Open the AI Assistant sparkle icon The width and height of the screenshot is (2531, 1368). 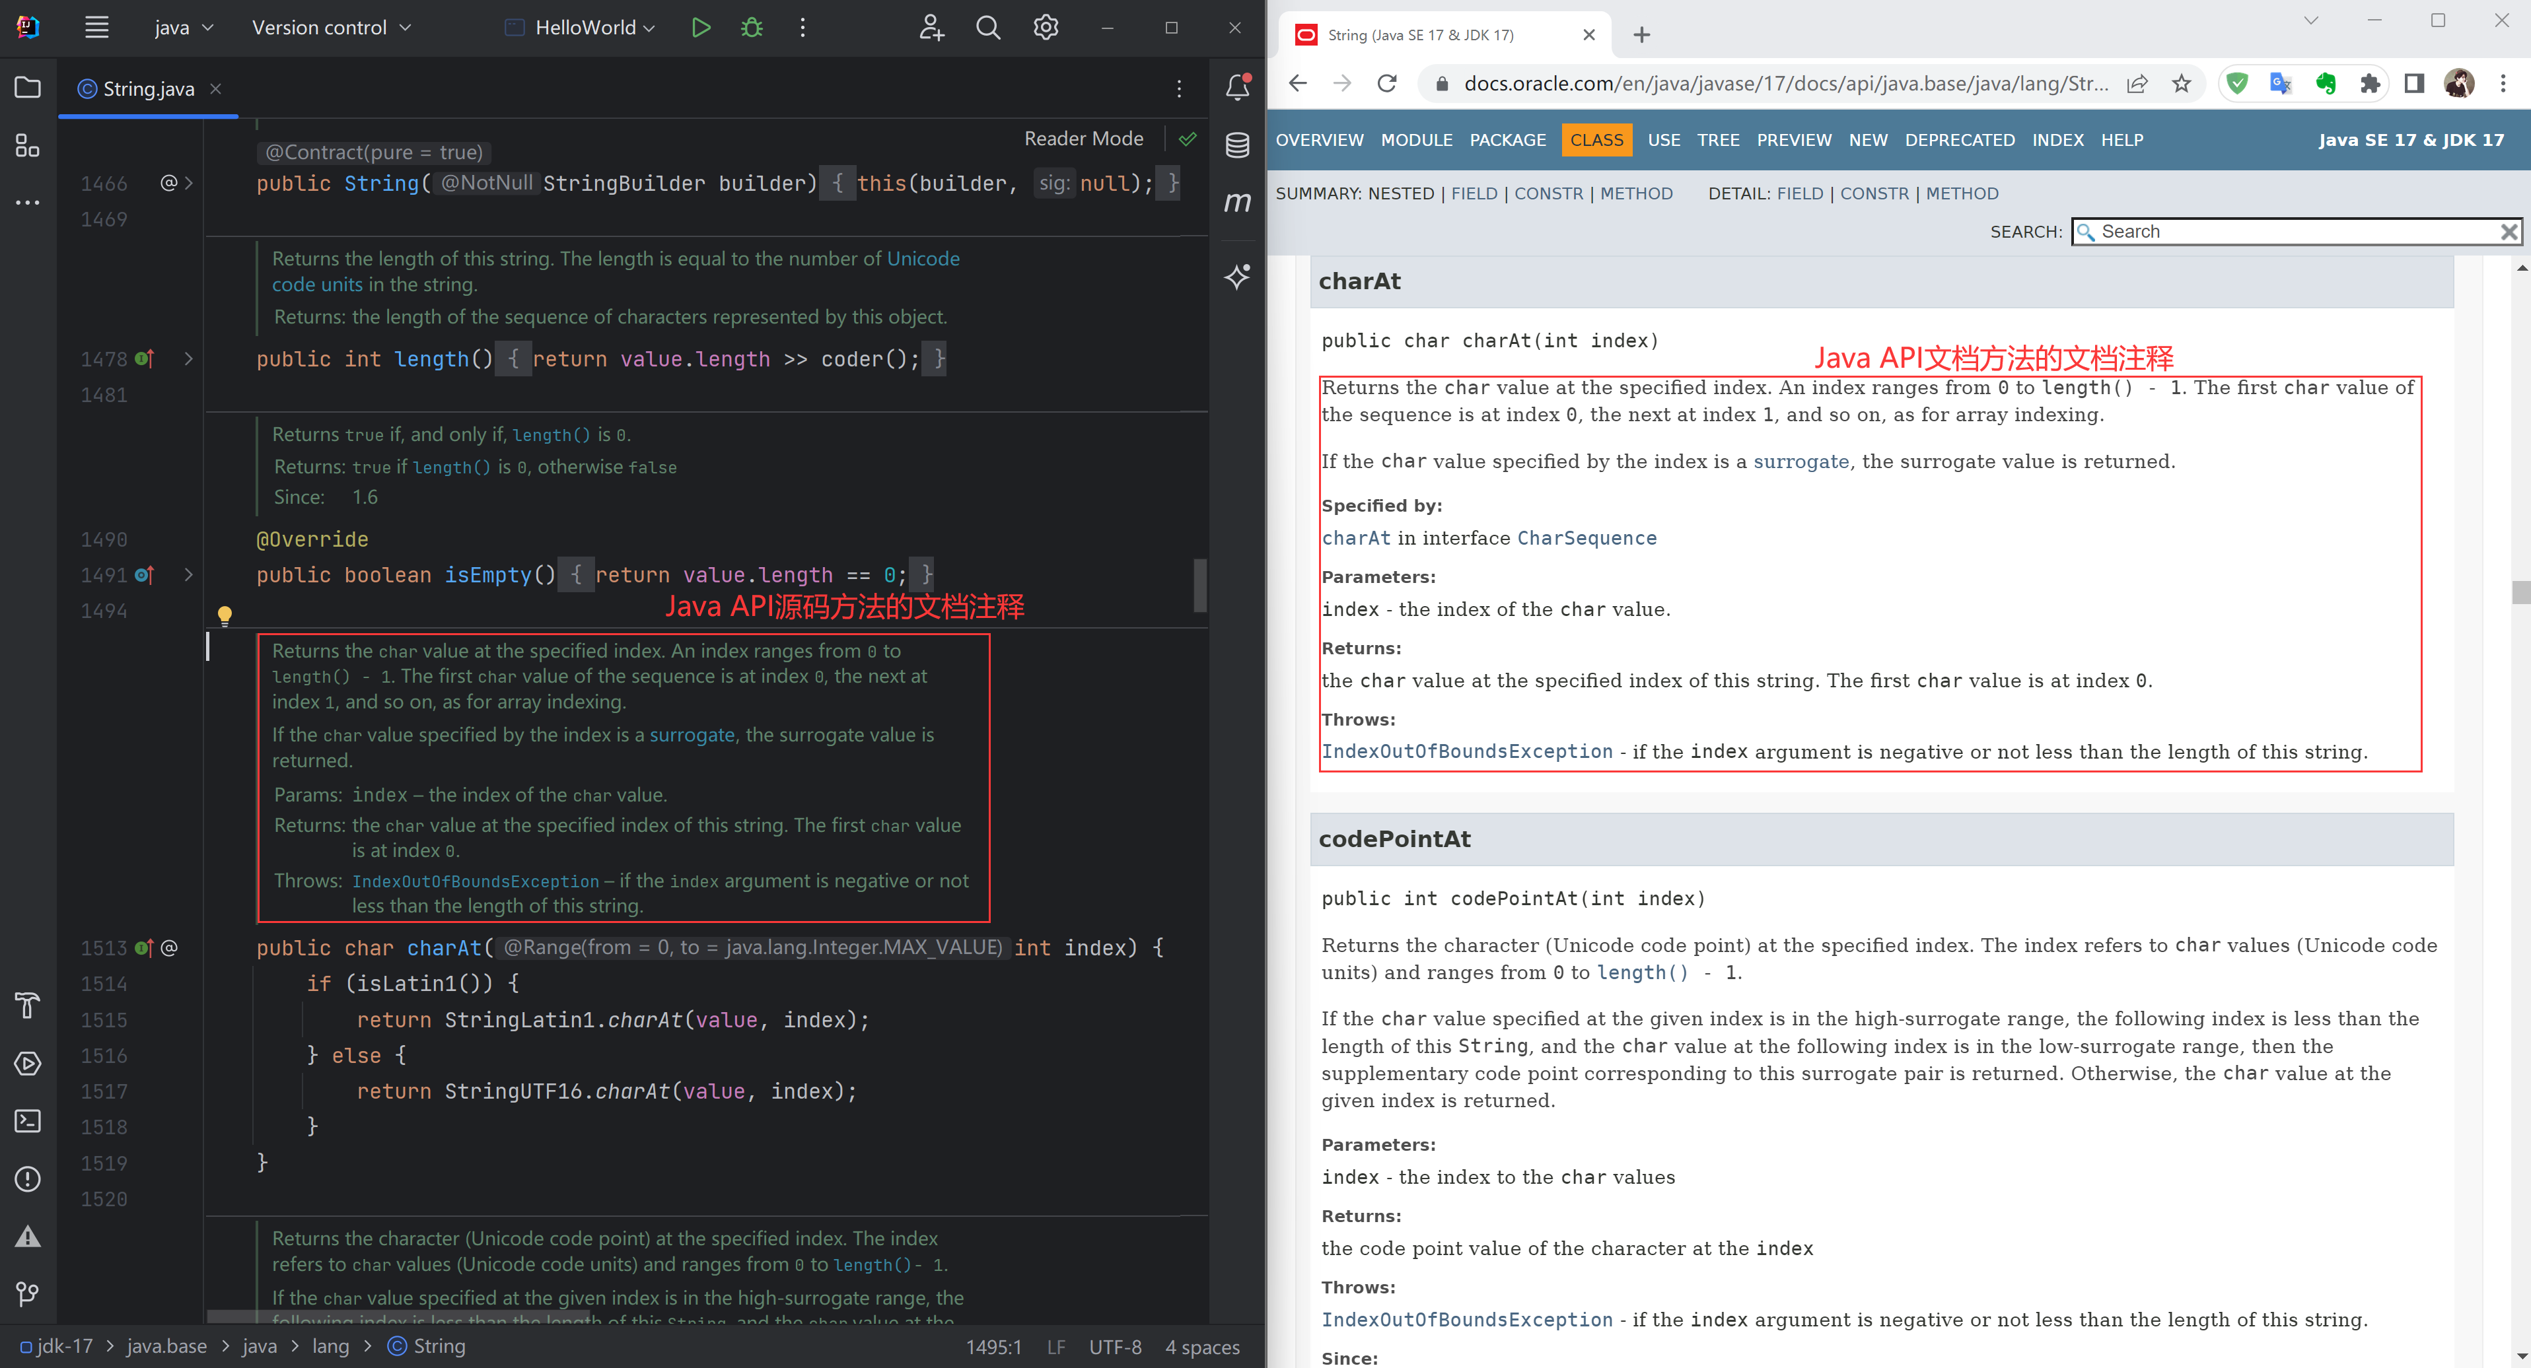coord(1238,276)
